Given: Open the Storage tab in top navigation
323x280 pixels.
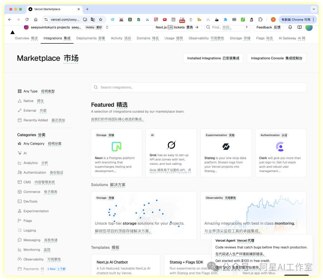Looking at the screenshot, I should click(240, 38).
